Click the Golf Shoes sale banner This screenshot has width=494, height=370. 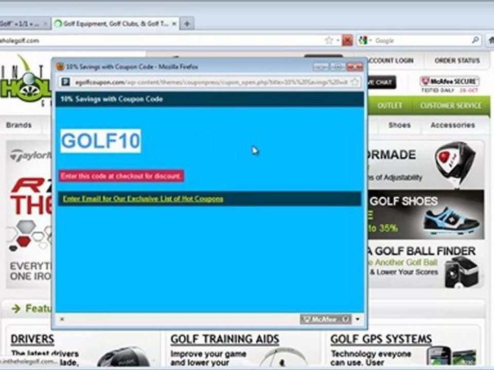[426, 215]
